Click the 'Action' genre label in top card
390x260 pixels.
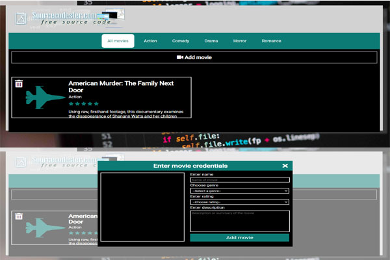point(75,97)
